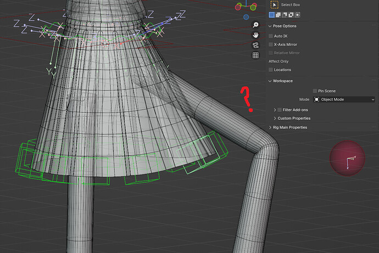The image size is (379, 253).
Task: Click the hollow blue axis circle on gizmo
Action: point(246,17)
